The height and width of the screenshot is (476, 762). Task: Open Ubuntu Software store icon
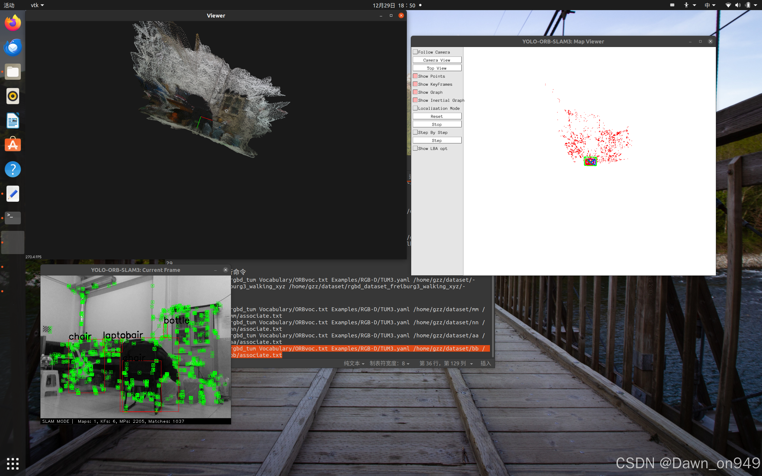[x=13, y=145]
